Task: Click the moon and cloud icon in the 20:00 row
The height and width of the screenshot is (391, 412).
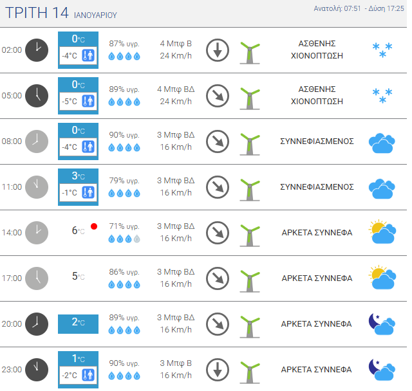Action: click(x=382, y=324)
